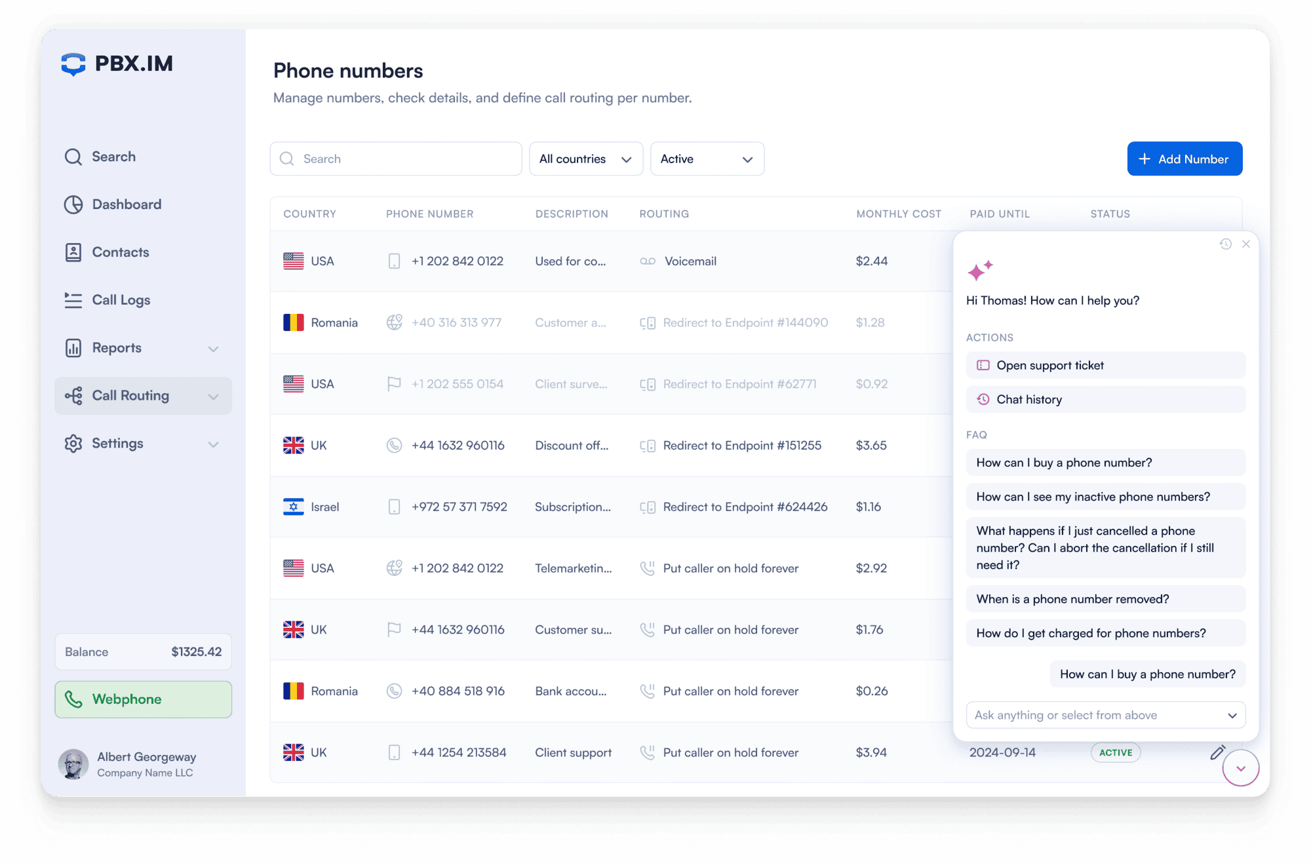Click the phone circle icon beside Discount off... row
Viewport: 1311px width, 865px height.
tap(394, 446)
